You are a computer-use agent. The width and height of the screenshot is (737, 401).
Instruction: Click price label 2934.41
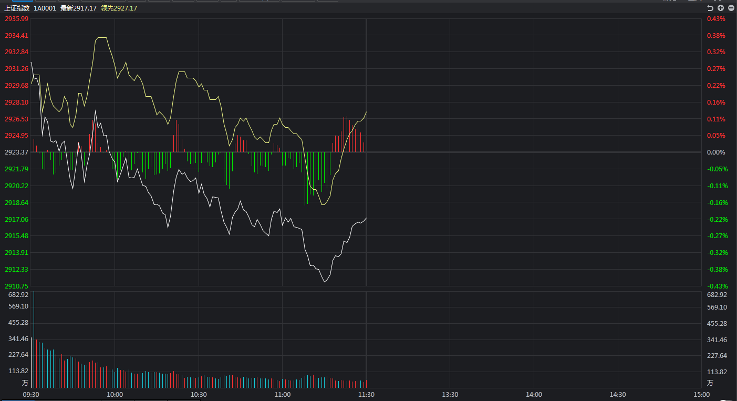tap(16, 35)
